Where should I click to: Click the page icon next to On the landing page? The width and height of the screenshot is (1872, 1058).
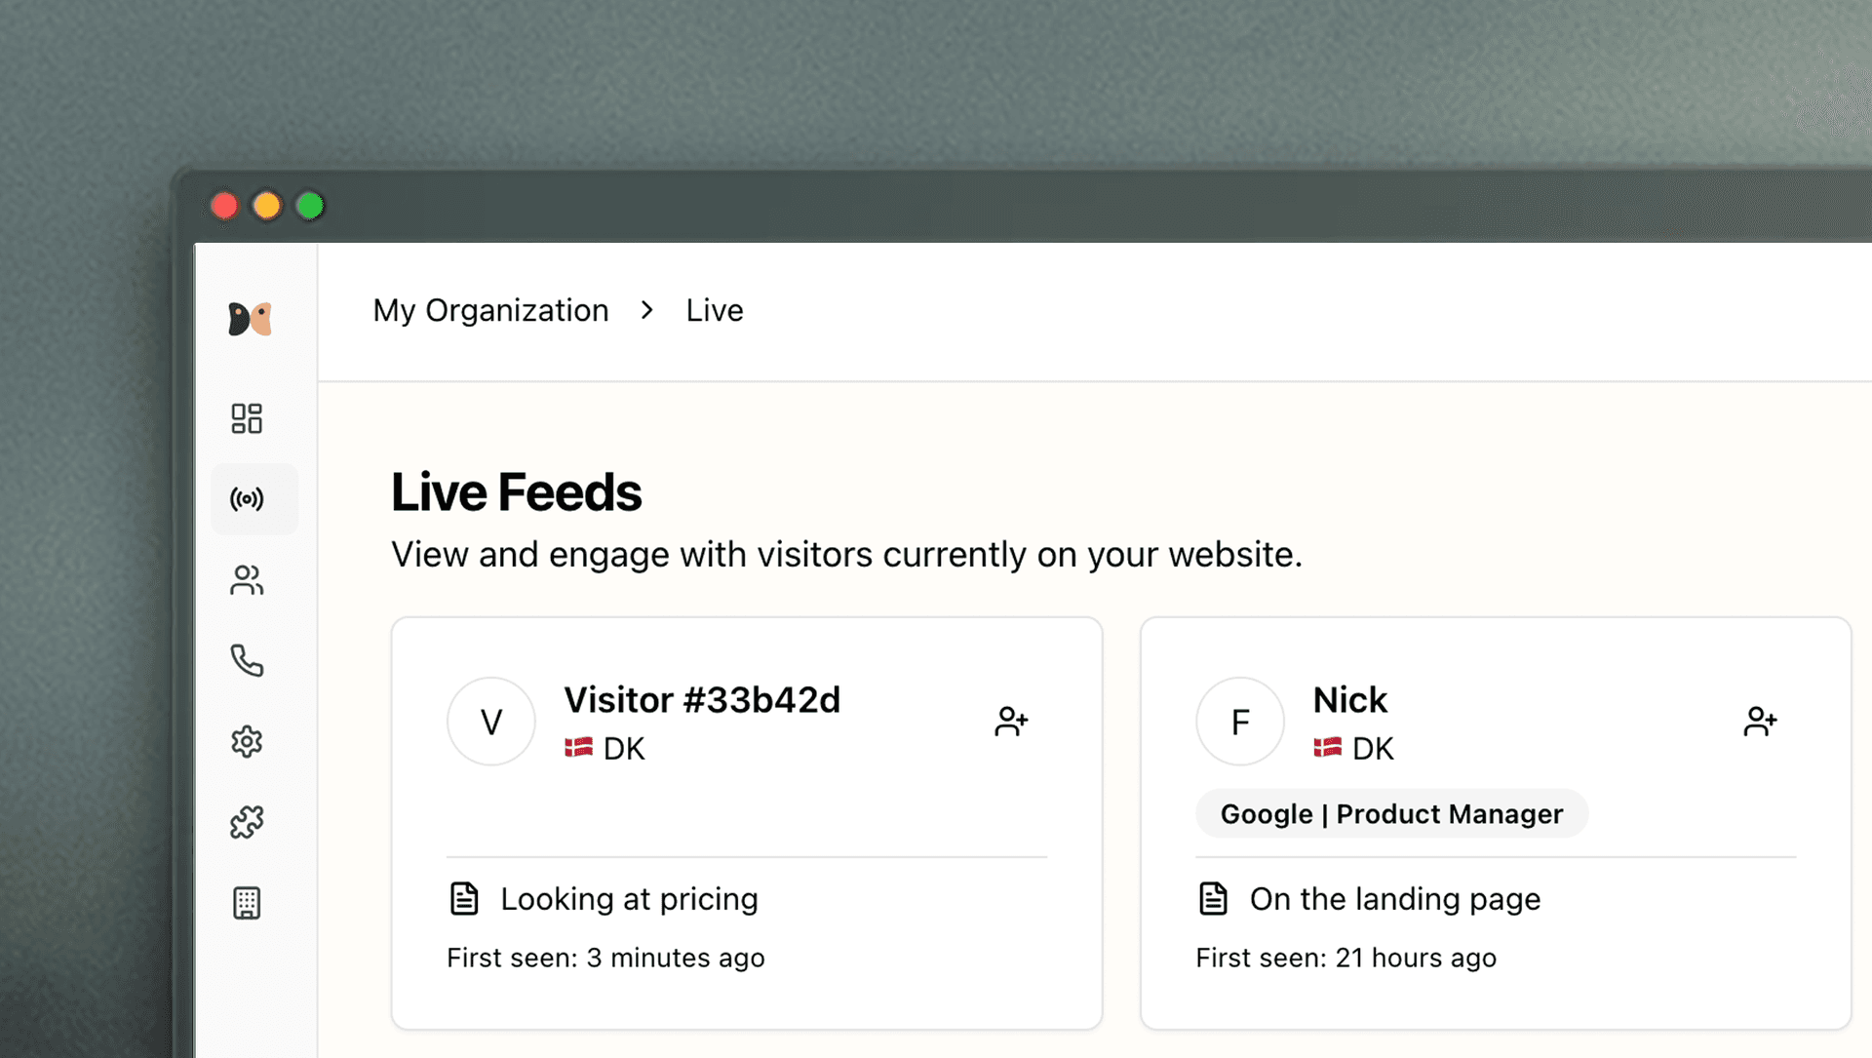click(x=1213, y=898)
